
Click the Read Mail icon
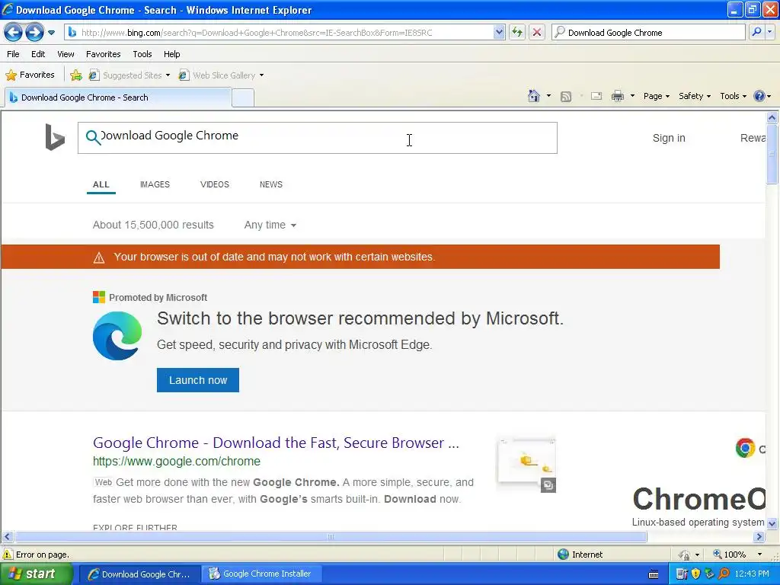coord(596,97)
